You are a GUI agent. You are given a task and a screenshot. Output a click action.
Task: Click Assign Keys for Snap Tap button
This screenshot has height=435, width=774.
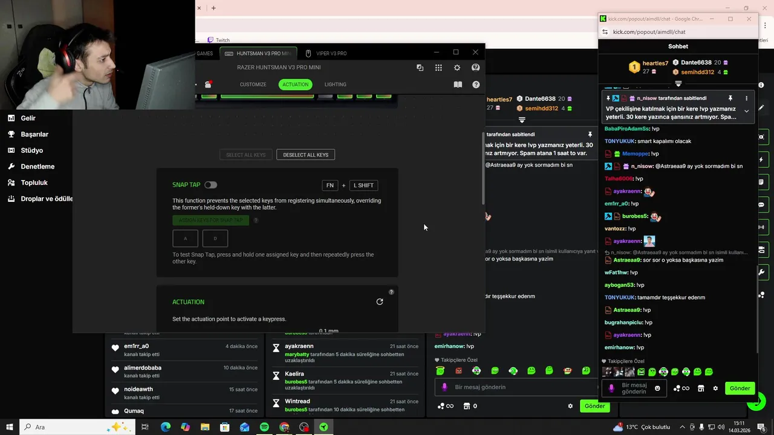point(210,221)
